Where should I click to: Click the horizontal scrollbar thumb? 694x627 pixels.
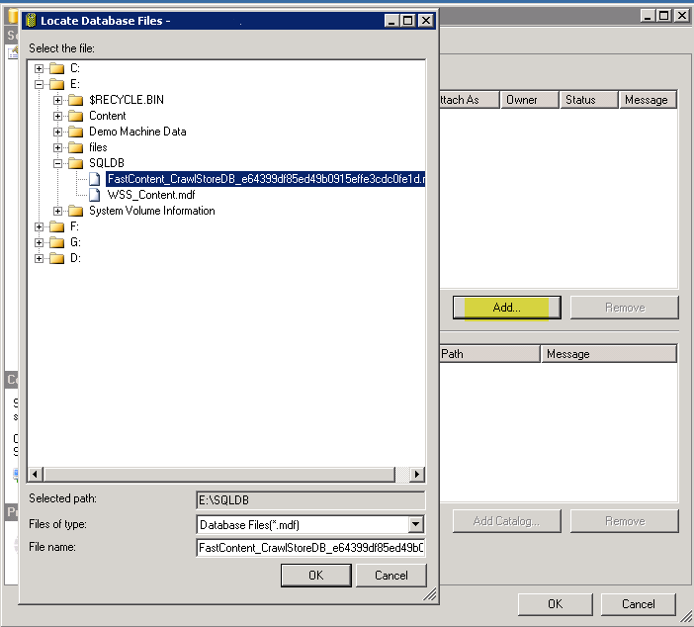[218, 475]
